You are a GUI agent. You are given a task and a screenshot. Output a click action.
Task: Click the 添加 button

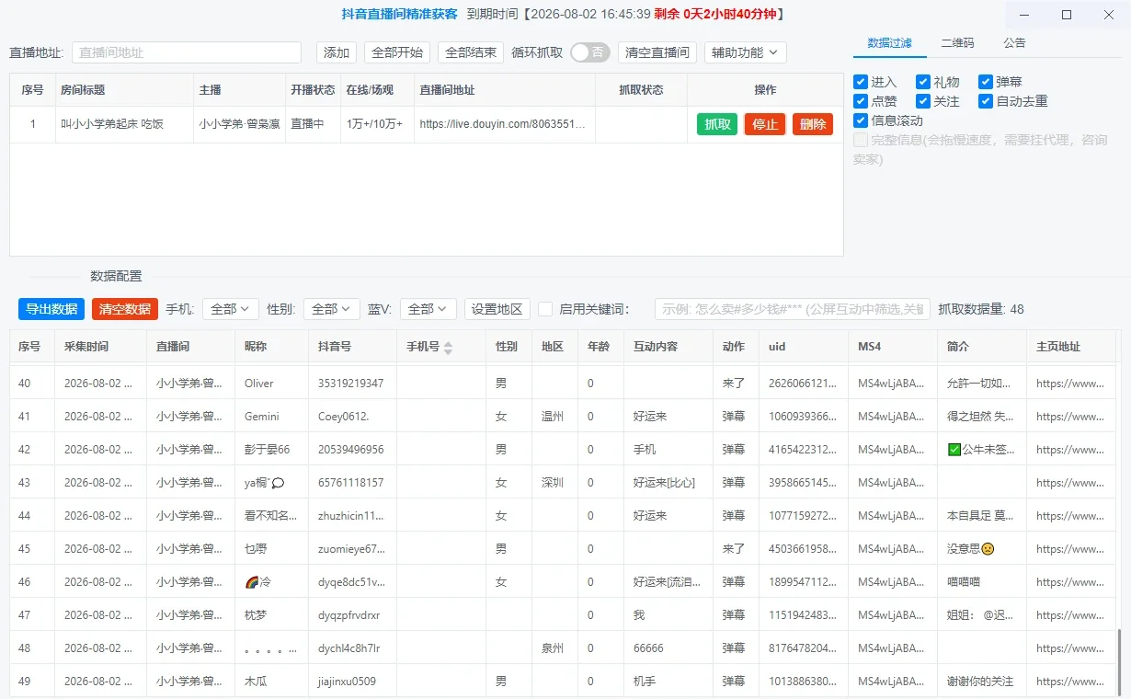337,52
